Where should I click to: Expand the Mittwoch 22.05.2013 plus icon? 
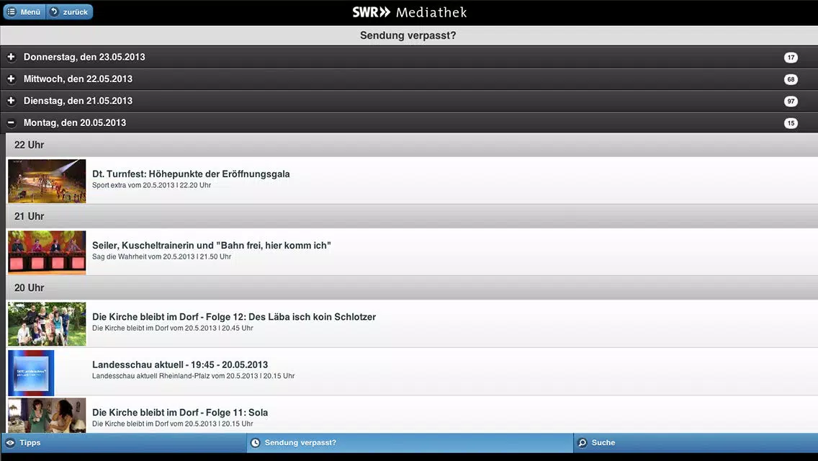[x=11, y=79]
